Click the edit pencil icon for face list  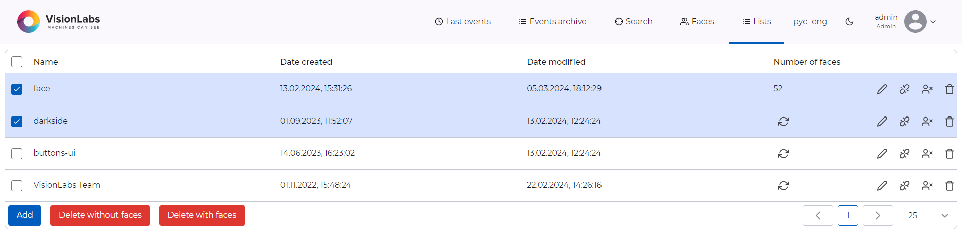click(882, 89)
